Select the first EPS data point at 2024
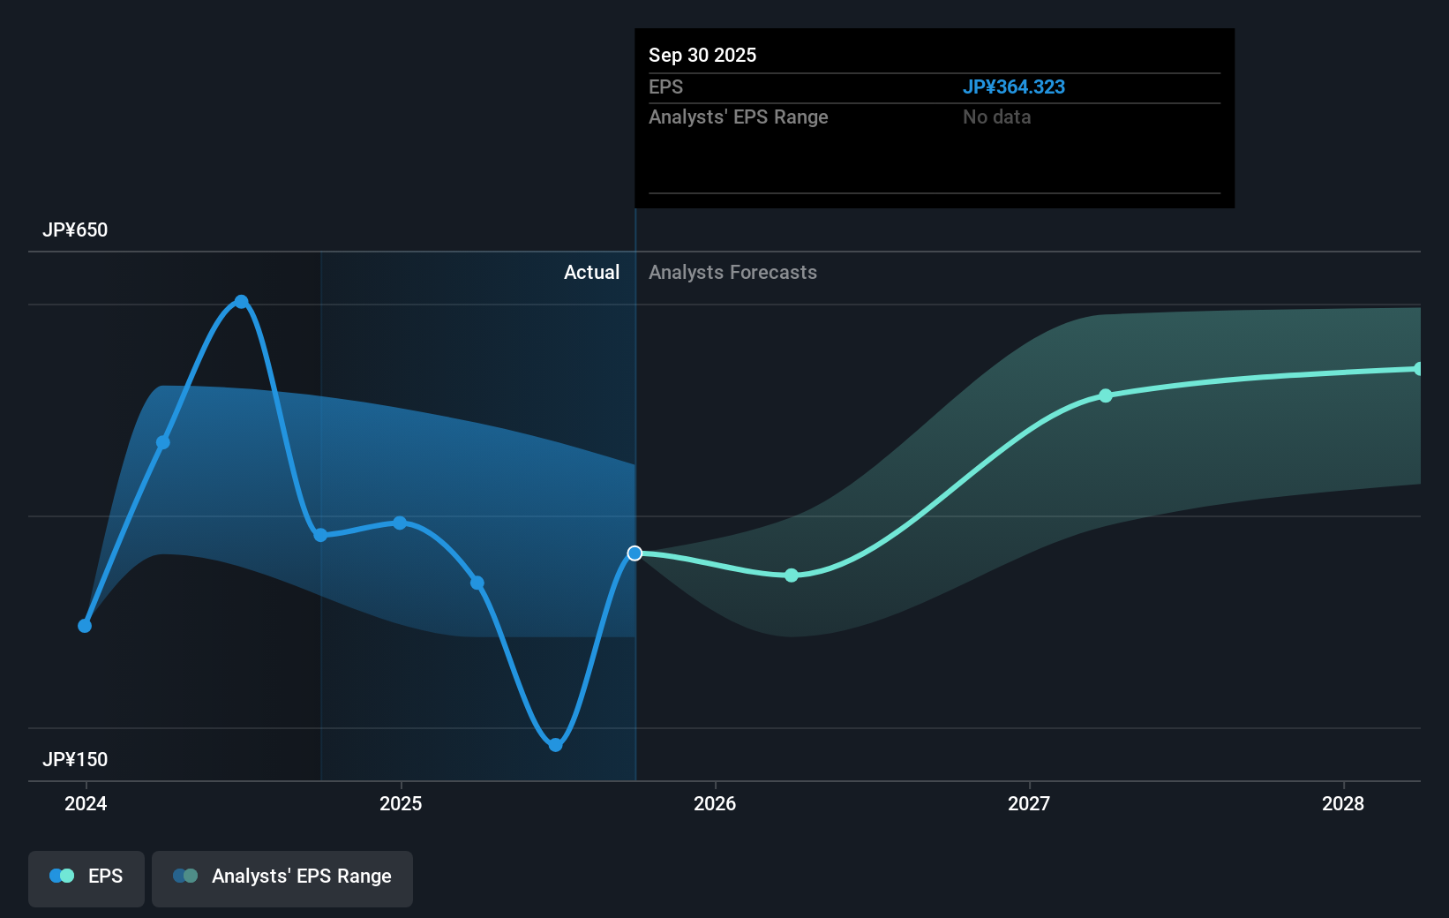Viewport: 1449px width, 918px height. pos(85,626)
